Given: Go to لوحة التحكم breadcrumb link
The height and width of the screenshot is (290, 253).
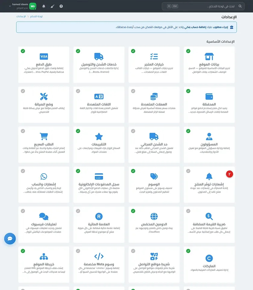Looking at the screenshot, I should [36, 17].
